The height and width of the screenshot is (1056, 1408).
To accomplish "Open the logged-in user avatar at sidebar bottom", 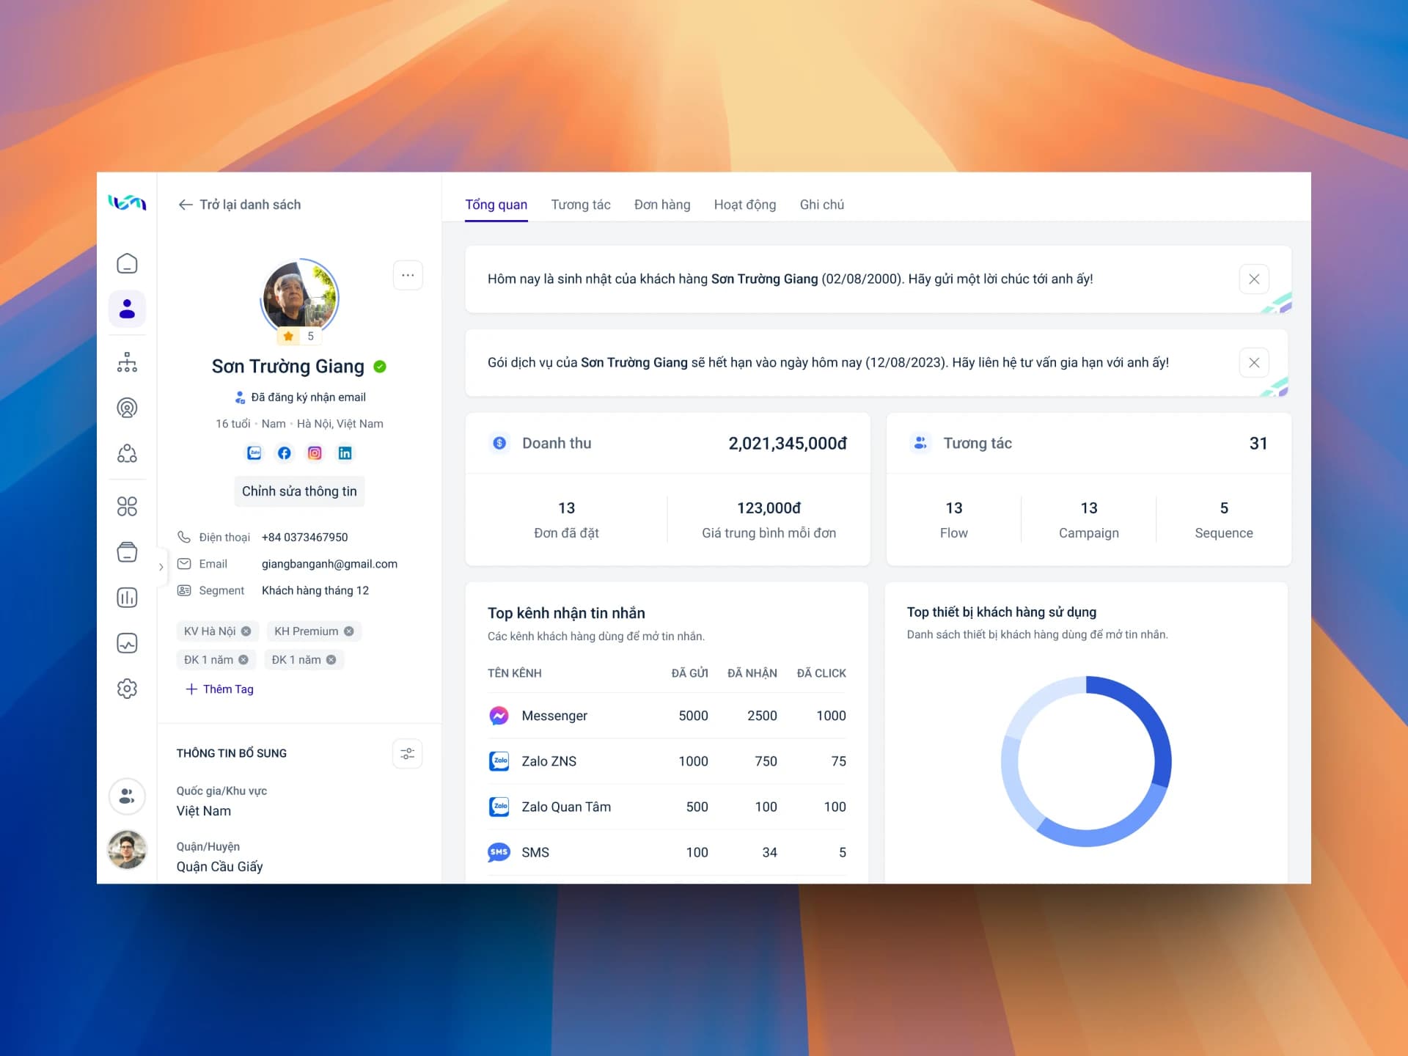I will [x=127, y=849].
